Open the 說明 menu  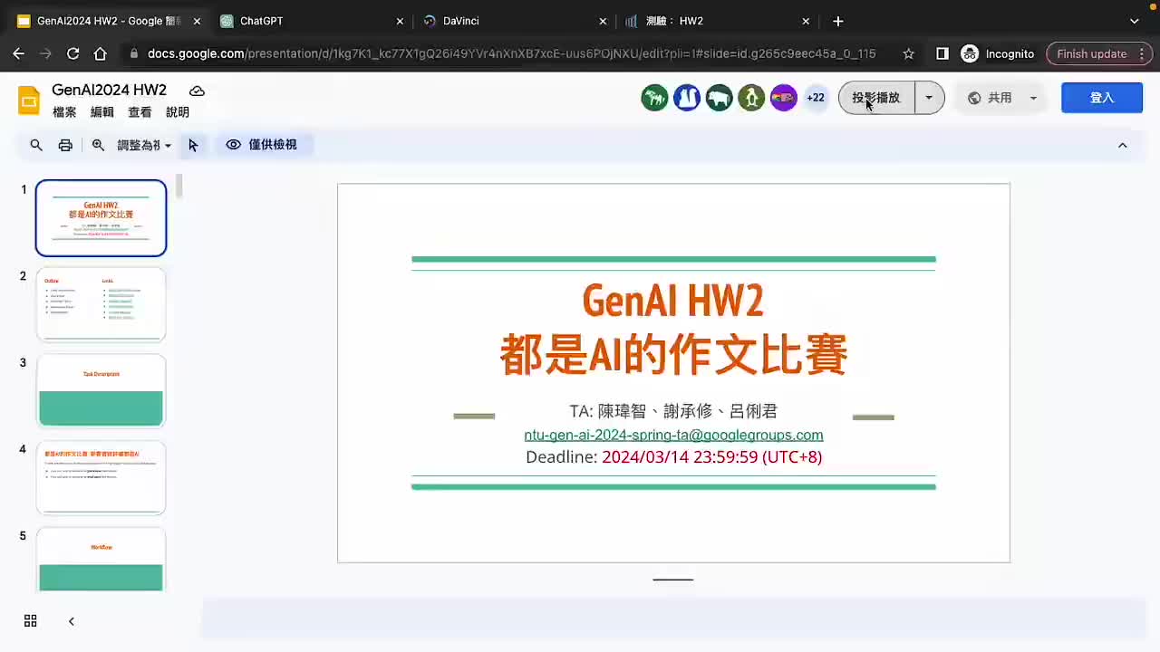178,112
